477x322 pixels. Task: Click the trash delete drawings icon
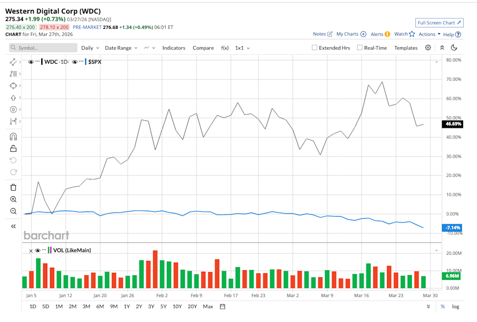pos(13,187)
